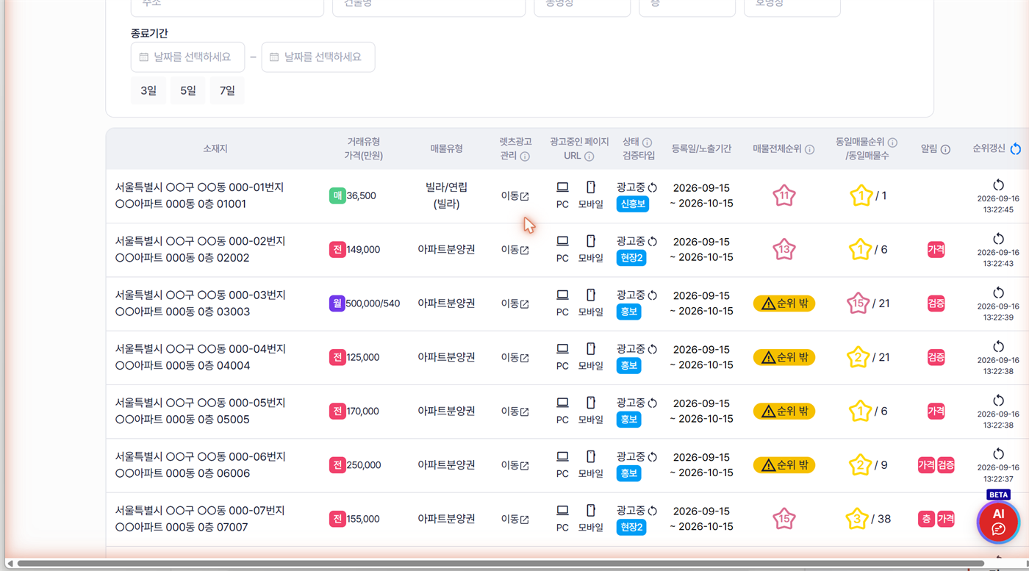
Task: Click yellow star rank 3 badge of 38
Action: pyautogui.click(x=857, y=519)
